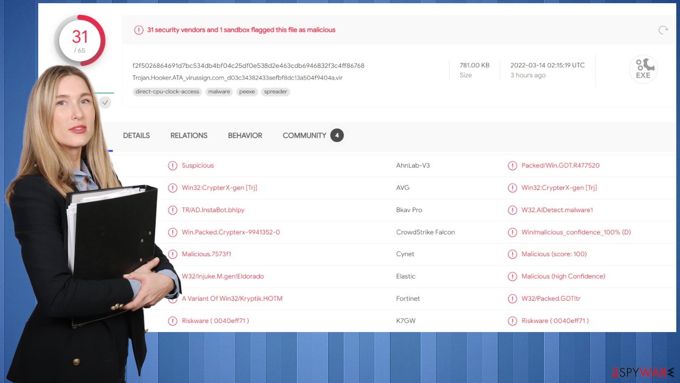This screenshot has height=383, width=680.
Task: Select the spreader tag
Action: [x=276, y=92]
